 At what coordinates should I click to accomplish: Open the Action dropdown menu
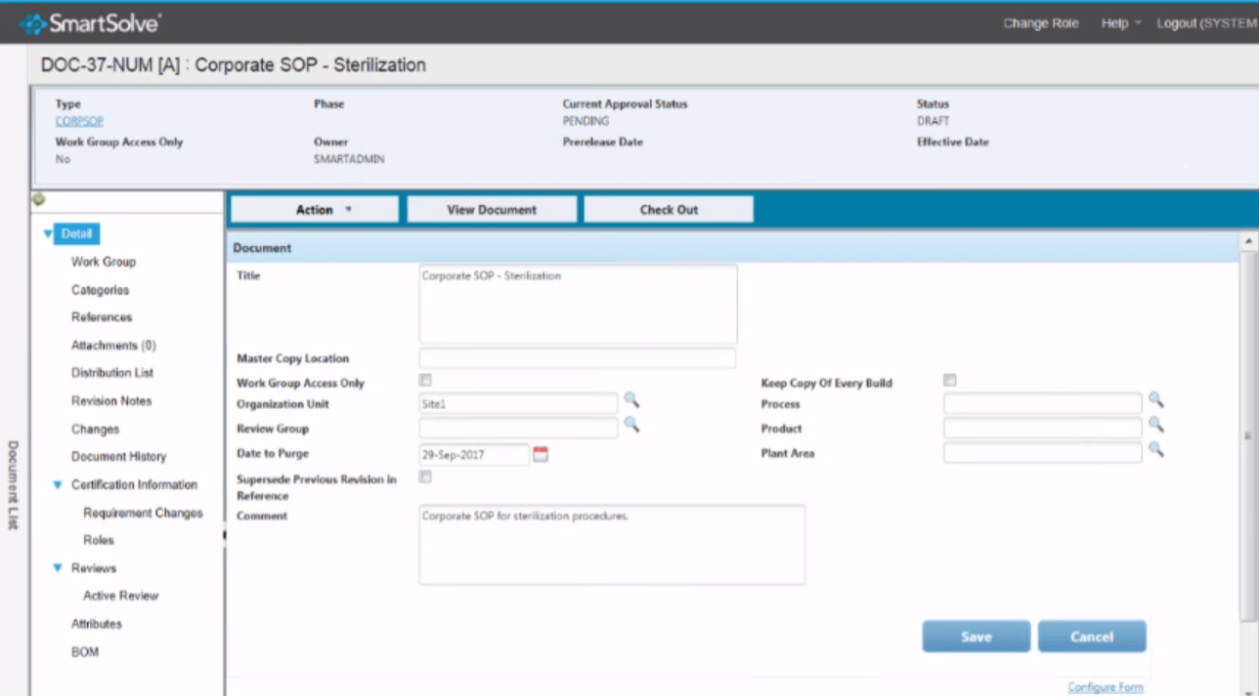[315, 210]
